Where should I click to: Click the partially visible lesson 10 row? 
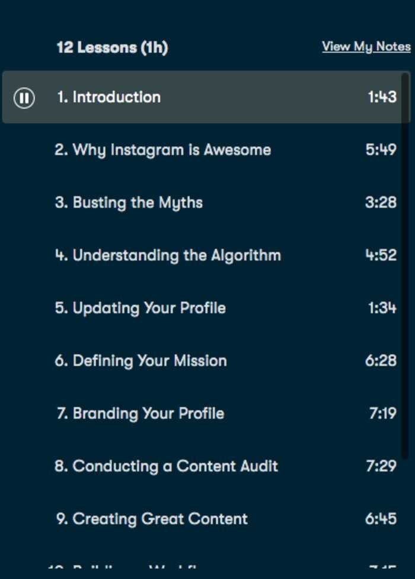(x=206, y=566)
